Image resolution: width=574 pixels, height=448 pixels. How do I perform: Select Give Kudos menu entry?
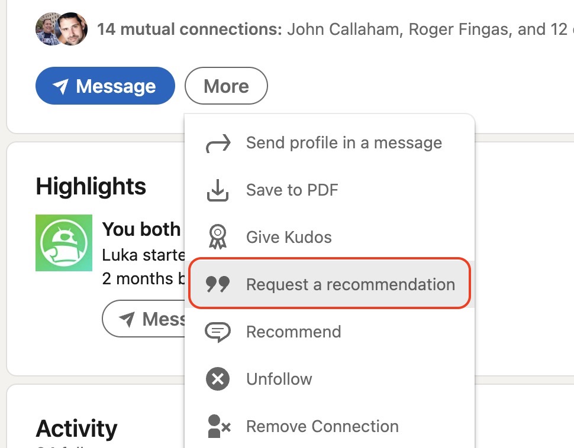[x=289, y=238]
